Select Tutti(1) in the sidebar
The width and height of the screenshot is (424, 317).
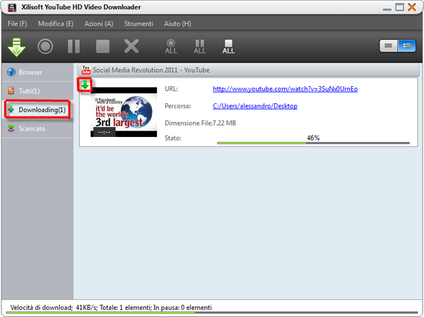coord(37,91)
